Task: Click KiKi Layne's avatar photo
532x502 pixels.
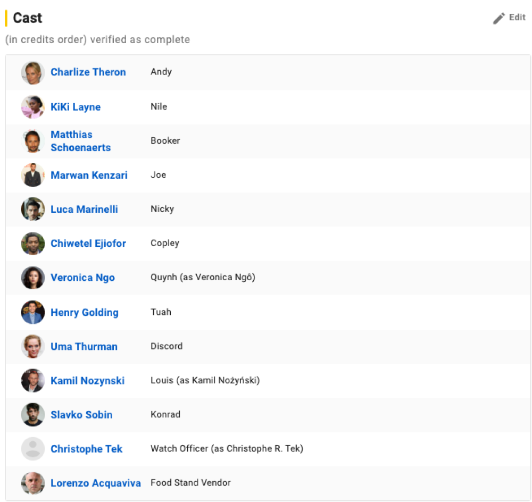Action: click(x=33, y=107)
